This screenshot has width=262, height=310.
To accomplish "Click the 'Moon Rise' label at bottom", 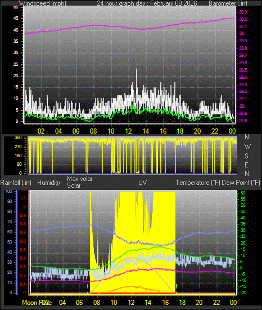I will pos(37,303).
